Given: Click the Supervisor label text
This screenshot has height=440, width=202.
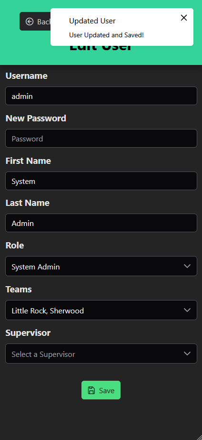Looking at the screenshot, I should click(28, 333).
